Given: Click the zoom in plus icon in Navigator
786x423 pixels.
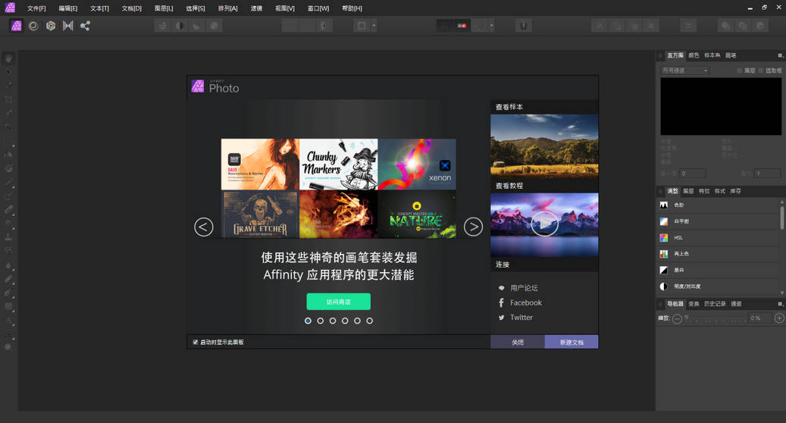Looking at the screenshot, I should click(778, 318).
